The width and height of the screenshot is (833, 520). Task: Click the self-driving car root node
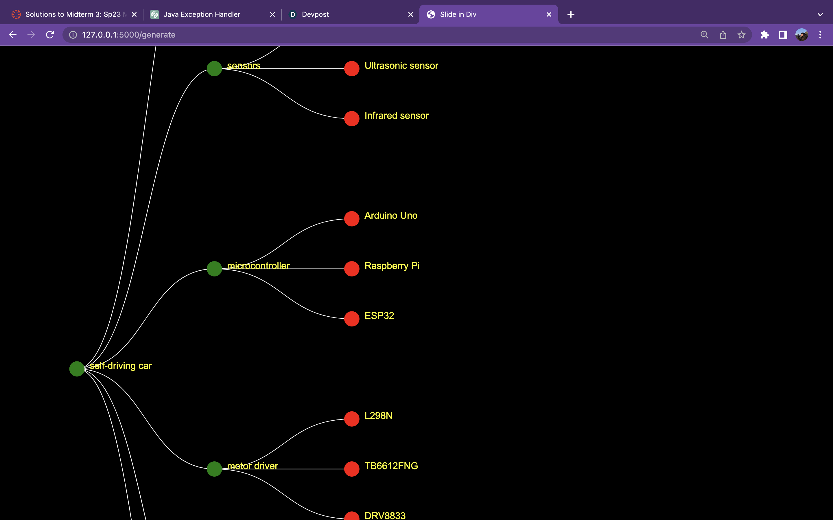[x=77, y=369]
